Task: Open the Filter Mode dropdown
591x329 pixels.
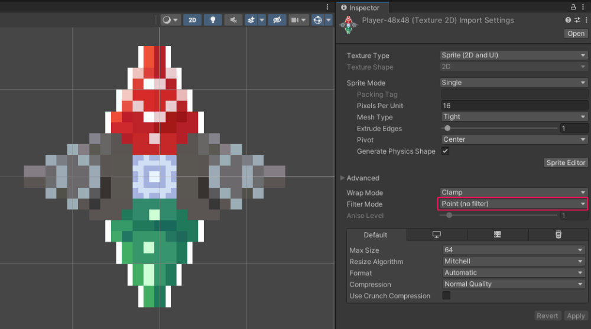Action: click(x=514, y=204)
